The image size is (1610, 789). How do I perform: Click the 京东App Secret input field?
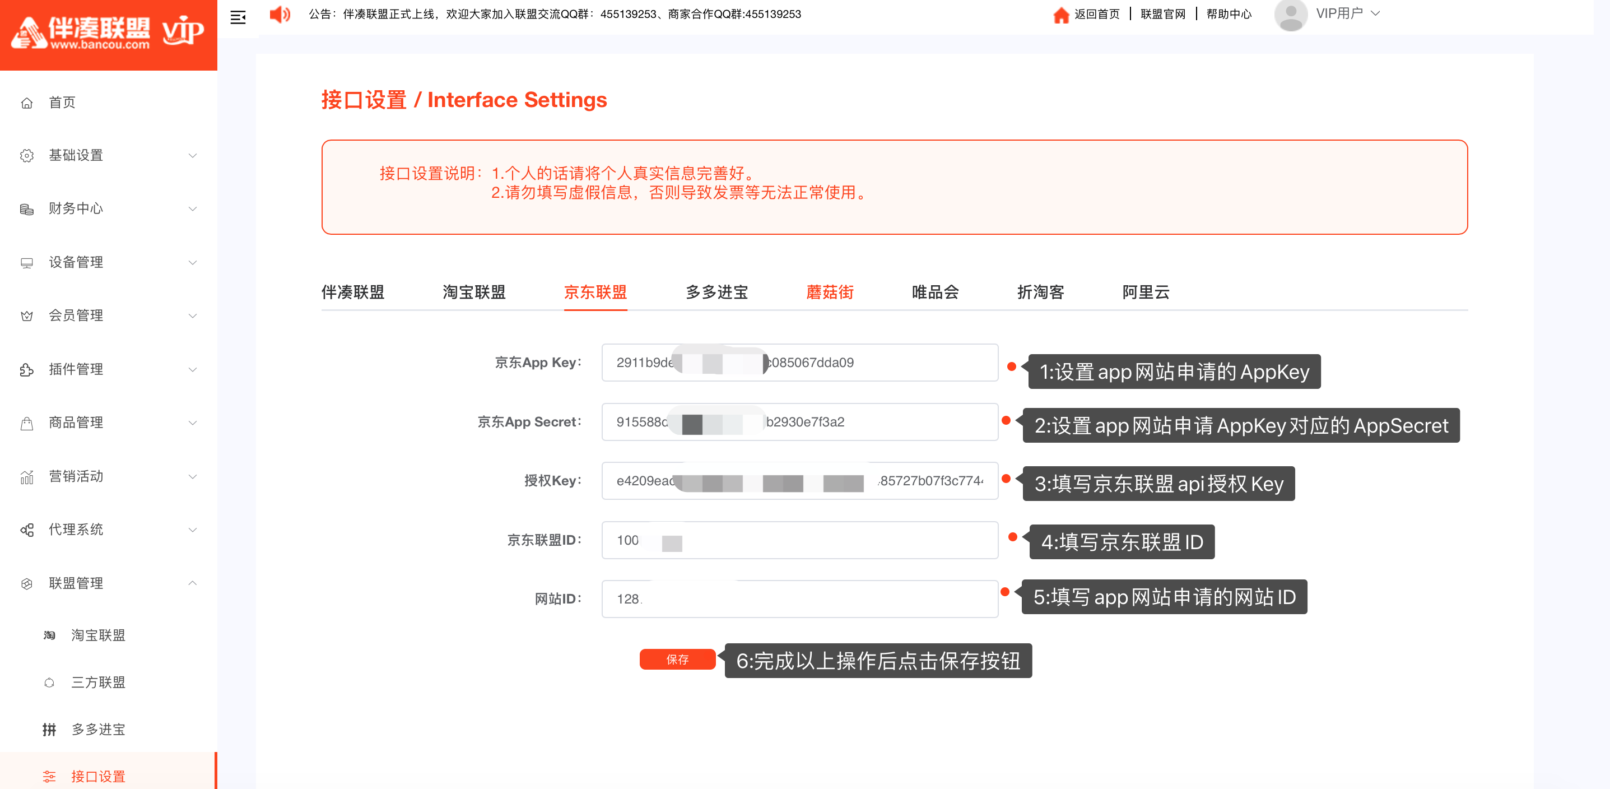coord(799,422)
